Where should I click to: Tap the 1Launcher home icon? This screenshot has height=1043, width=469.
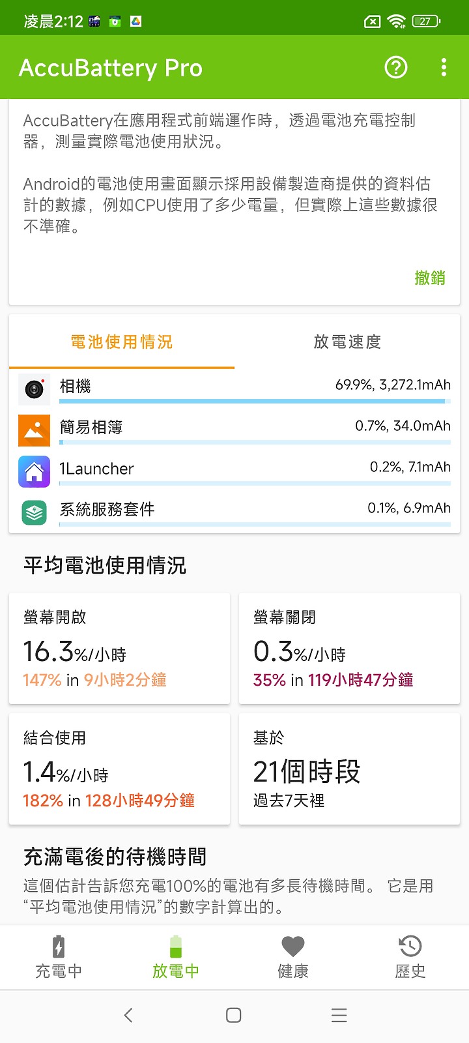pyautogui.click(x=34, y=471)
